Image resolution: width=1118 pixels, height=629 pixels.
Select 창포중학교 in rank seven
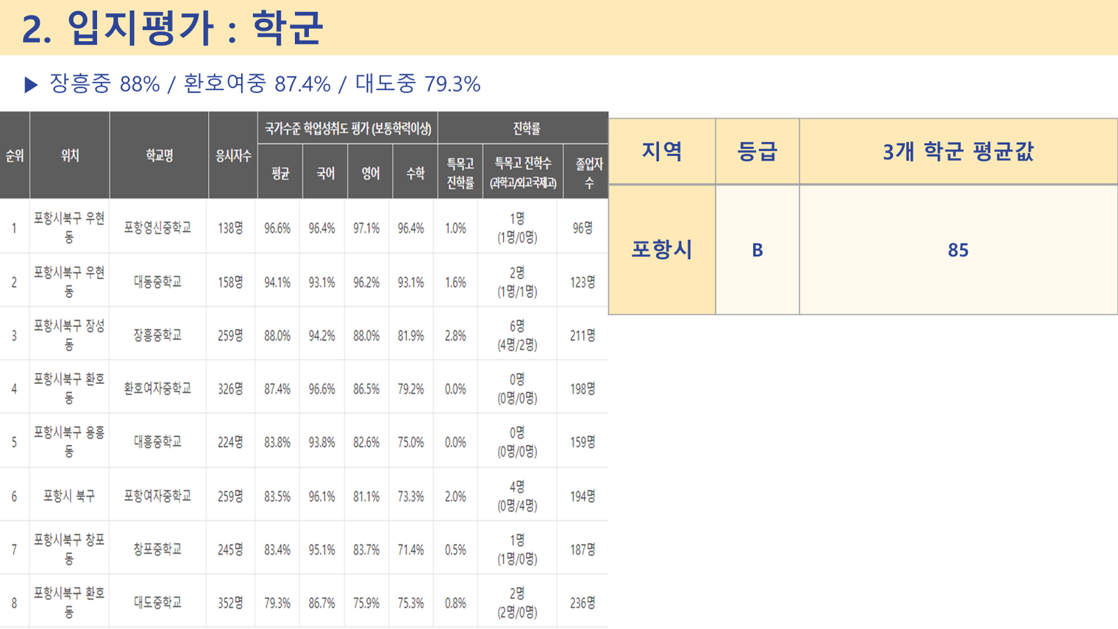click(157, 549)
